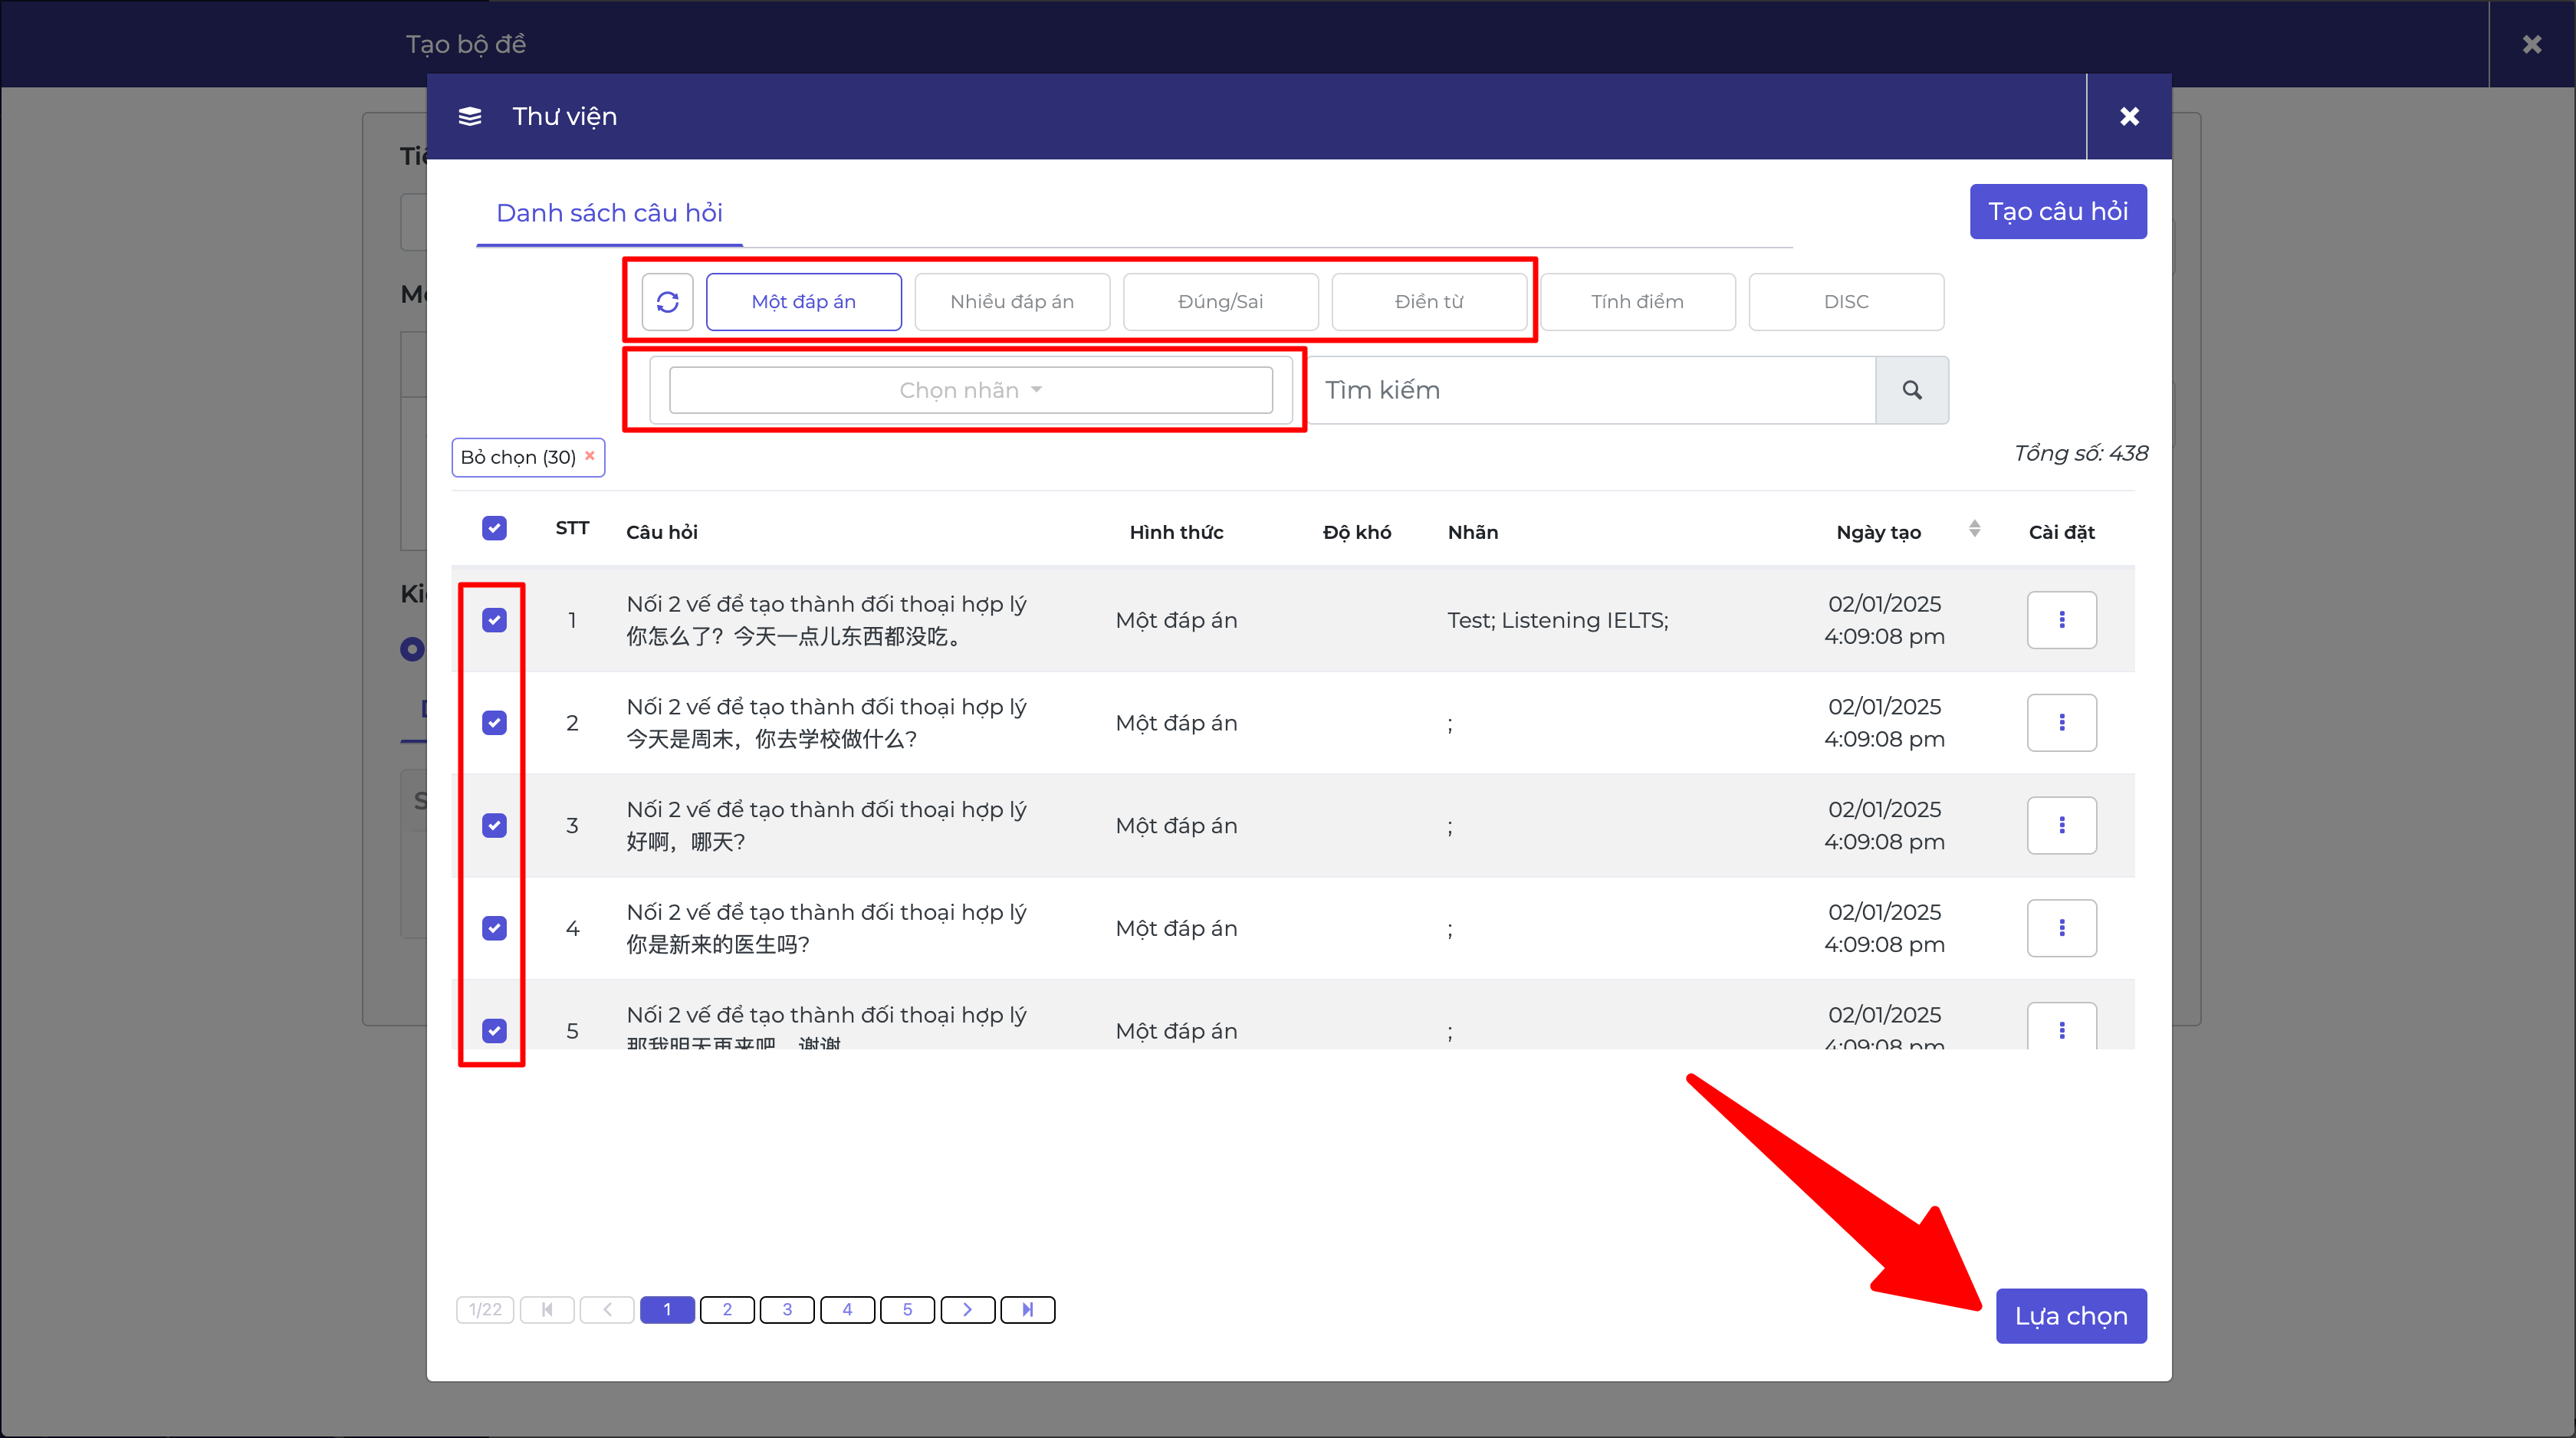Go to next page arrow
Image resolution: width=2576 pixels, height=1438 pixels.
point(967,1309)
